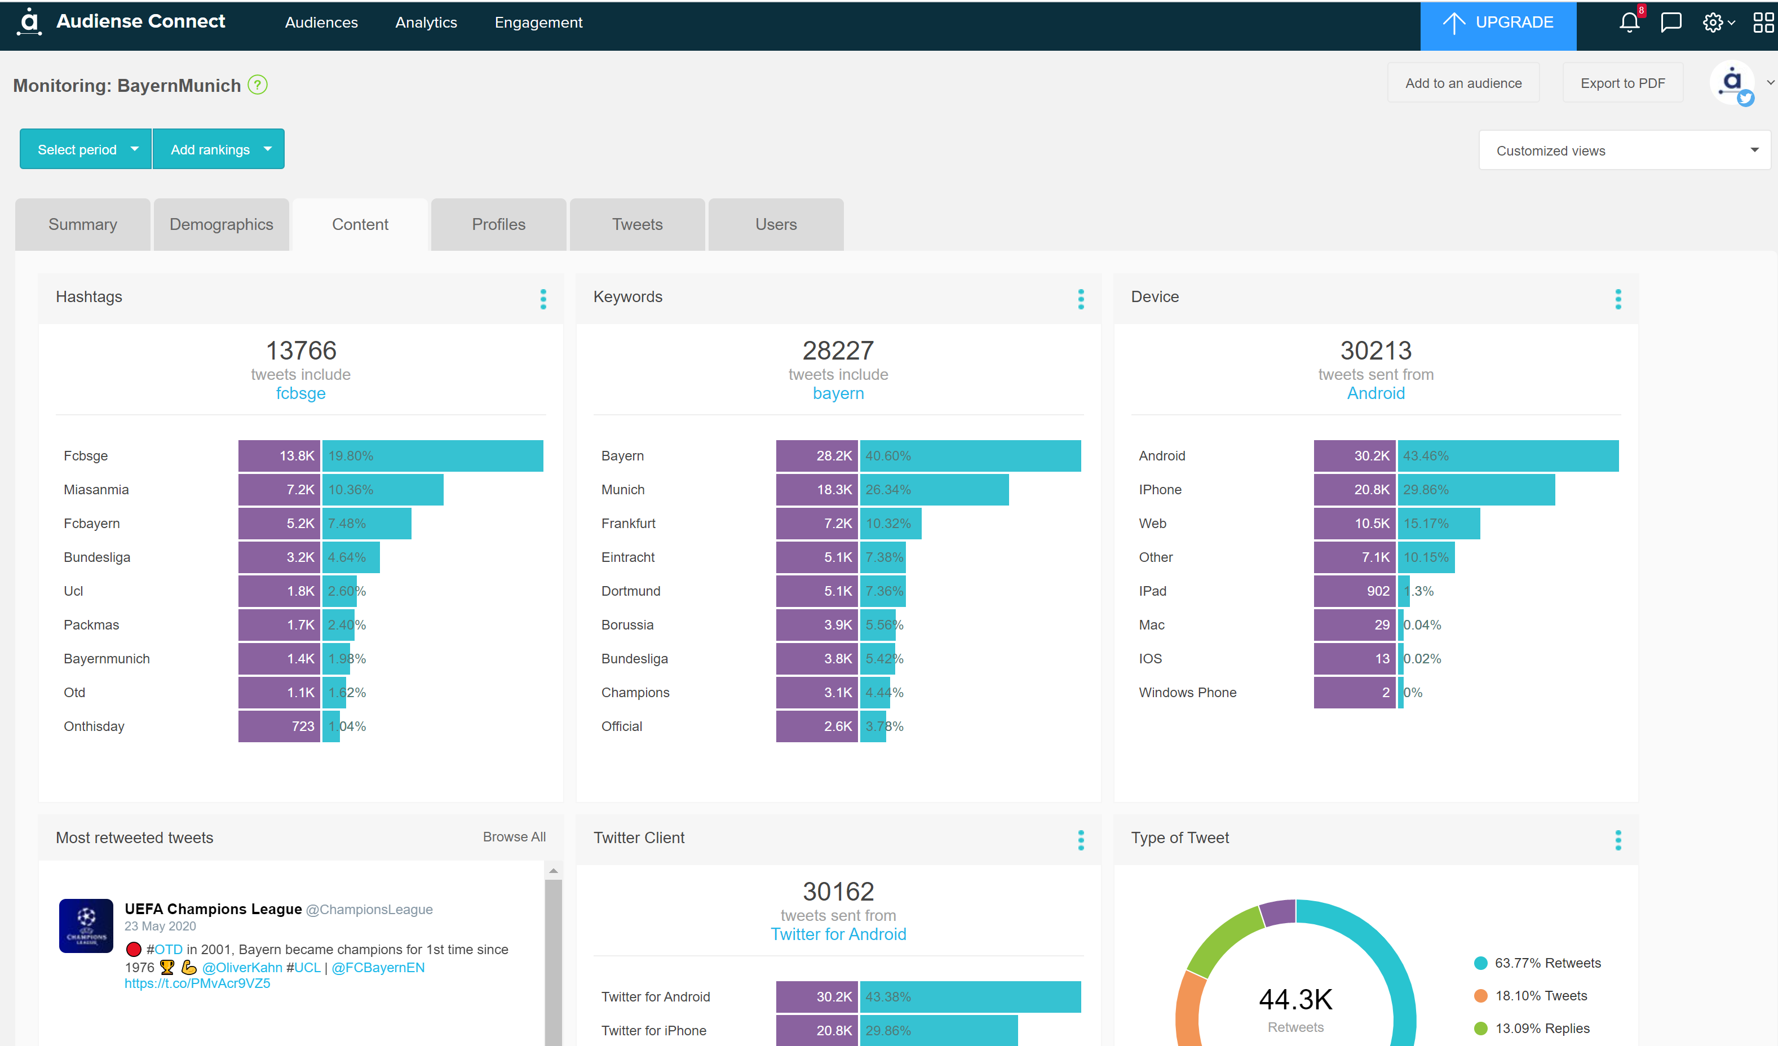Click the @ChampionsLeague handle
This screenshot has height=1046, width=1778.
pos(369,909)
